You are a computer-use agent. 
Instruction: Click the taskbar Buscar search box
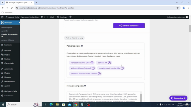(24, 104)
